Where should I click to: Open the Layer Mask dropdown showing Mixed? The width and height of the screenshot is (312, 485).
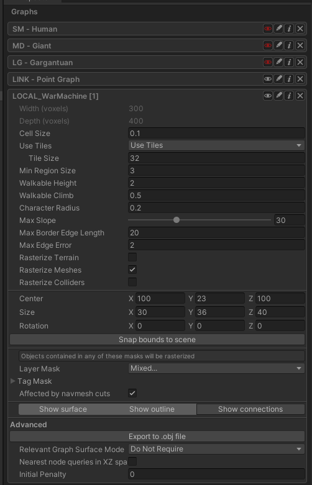tap(216, 368)
